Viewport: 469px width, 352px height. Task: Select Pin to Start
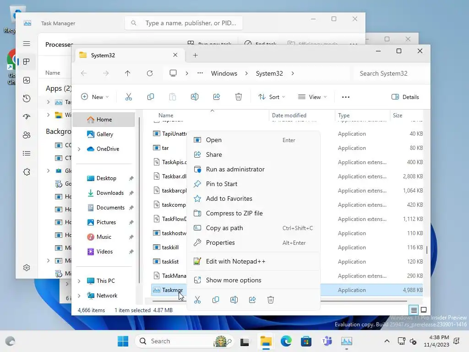253,184
